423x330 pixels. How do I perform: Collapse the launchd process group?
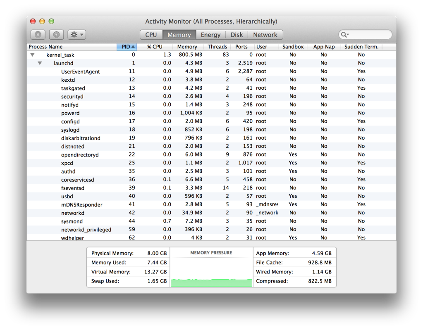coord(40,63)
